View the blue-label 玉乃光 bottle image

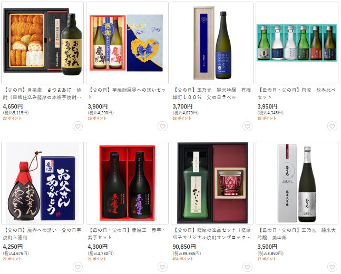[x=212, y=43]
